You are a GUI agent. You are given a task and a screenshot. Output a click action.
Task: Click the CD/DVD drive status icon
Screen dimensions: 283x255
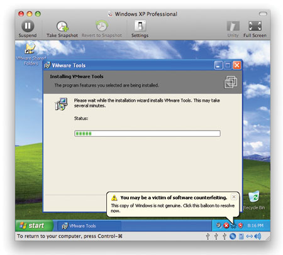233,236
